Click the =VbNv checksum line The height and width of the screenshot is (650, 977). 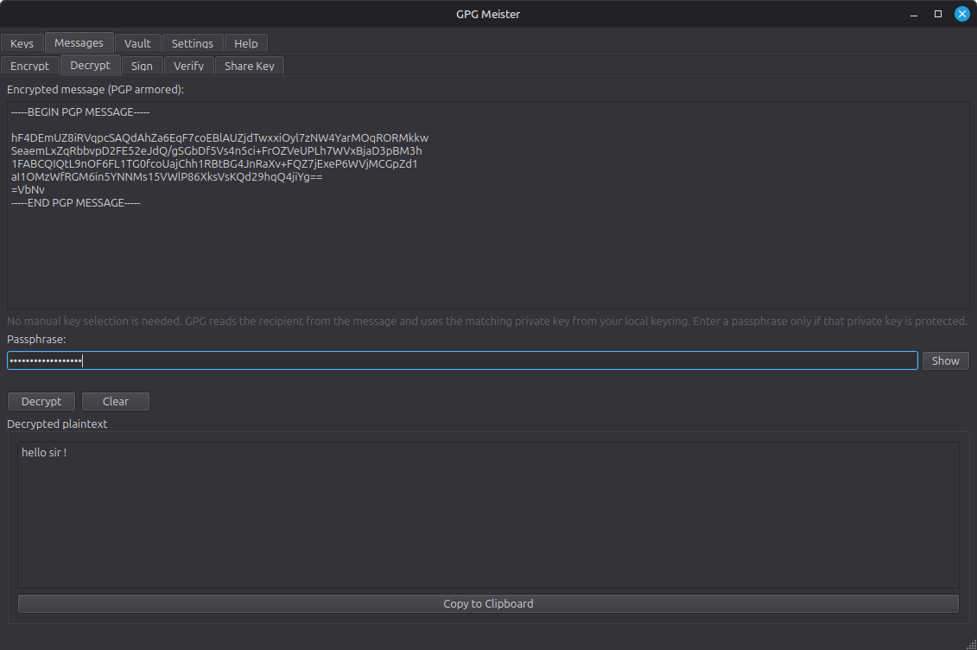click(28, 190)
